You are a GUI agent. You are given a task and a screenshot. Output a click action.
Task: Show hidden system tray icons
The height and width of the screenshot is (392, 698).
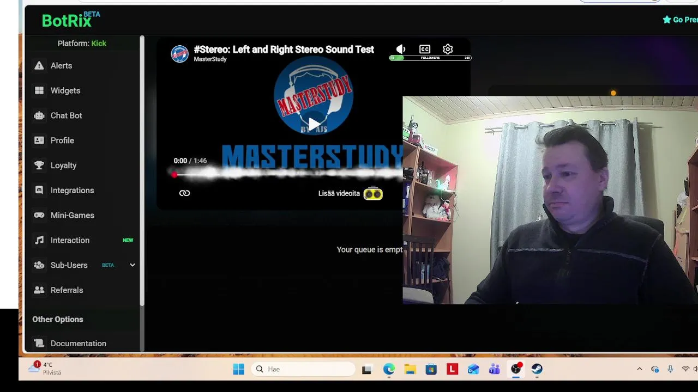coord(640,369)
